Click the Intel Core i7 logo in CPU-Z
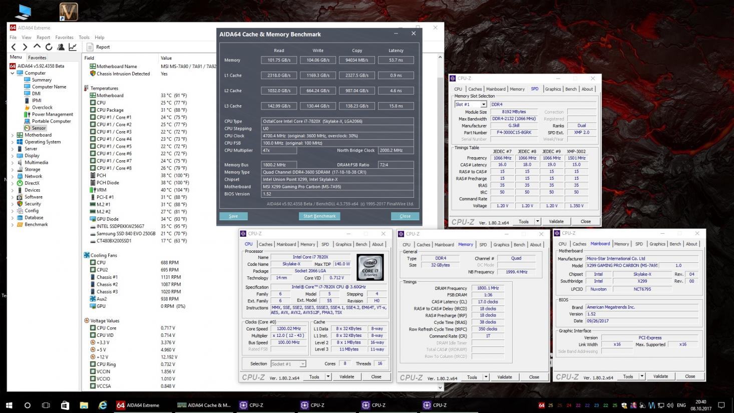734x413 pixels. 370,267
